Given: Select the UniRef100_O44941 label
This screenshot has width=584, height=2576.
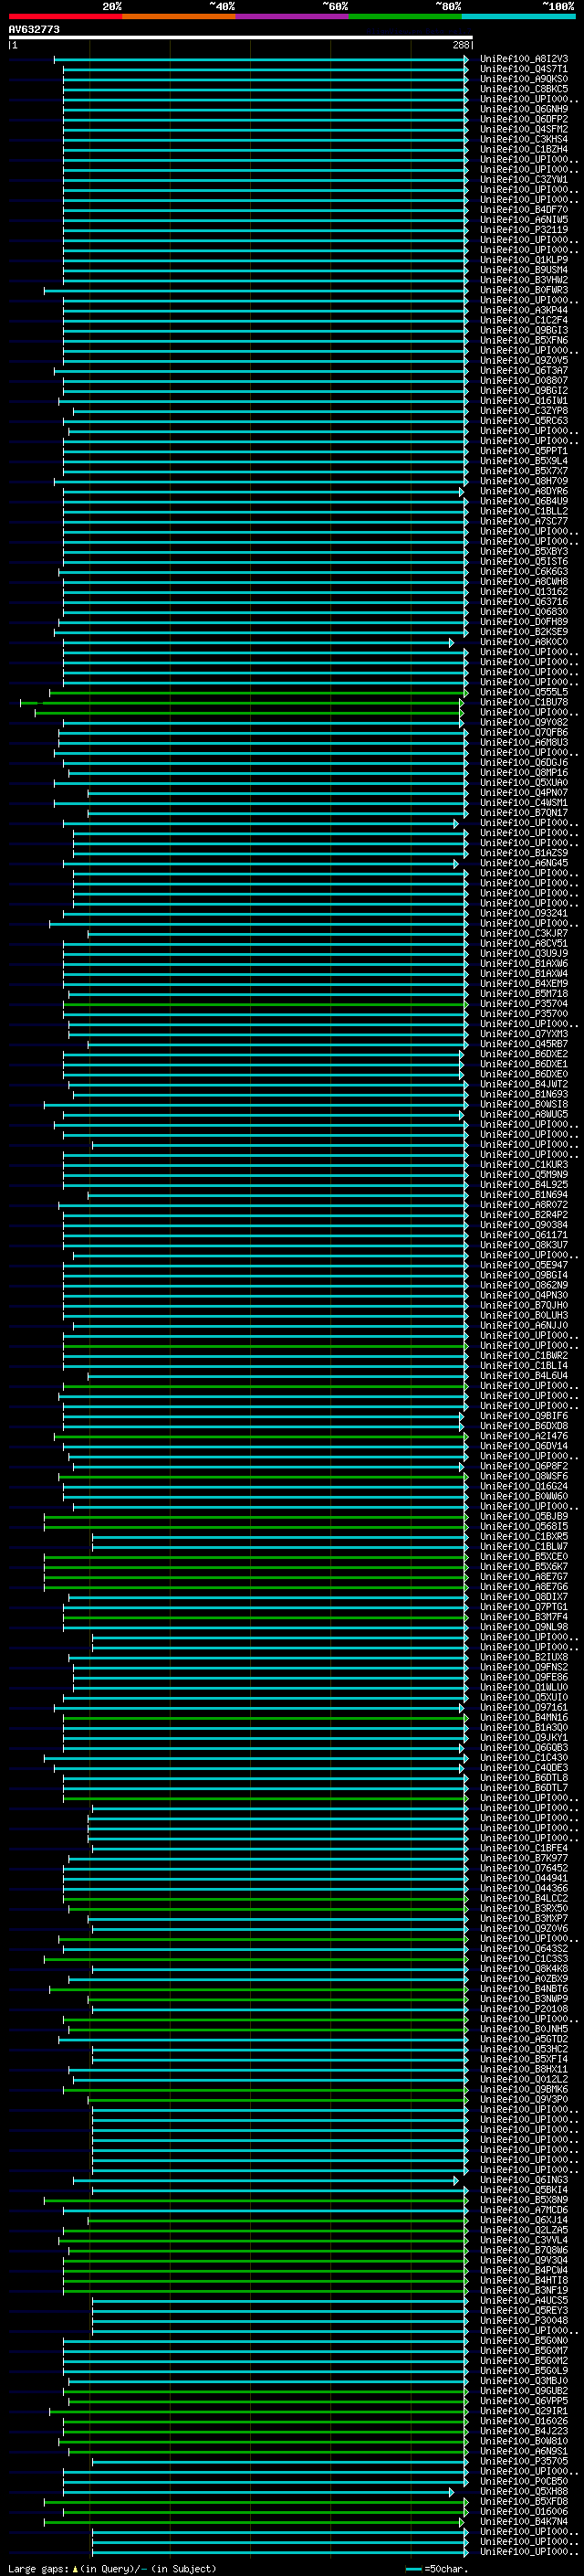Looking at the screenshot, I should [524, 1878].
